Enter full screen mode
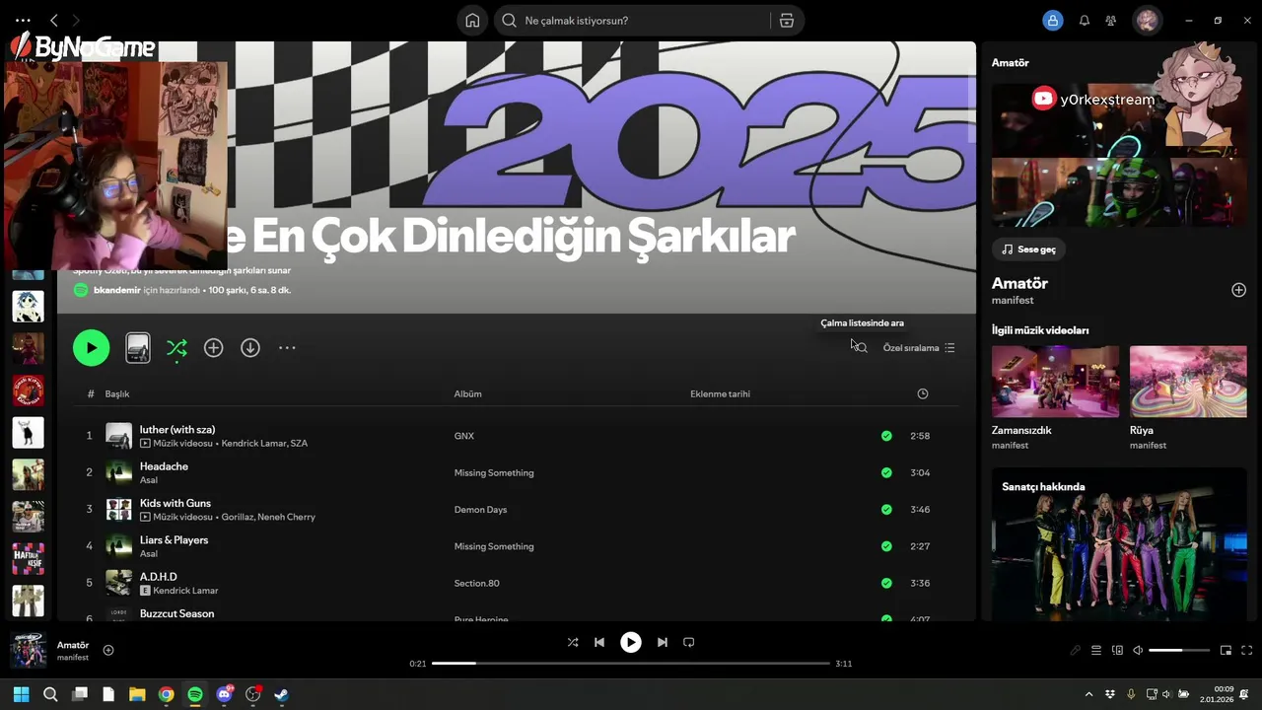Viewport: 1262px width, 710px height. pos(1247,651)
